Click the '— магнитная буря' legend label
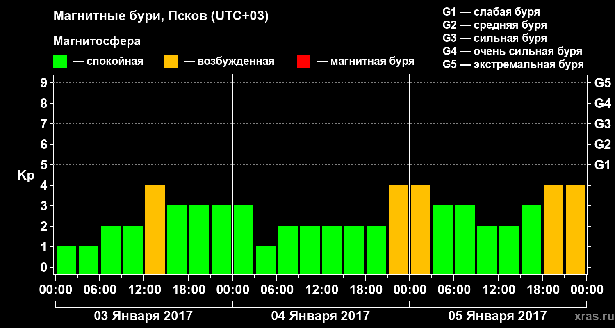 pos(366,61)
